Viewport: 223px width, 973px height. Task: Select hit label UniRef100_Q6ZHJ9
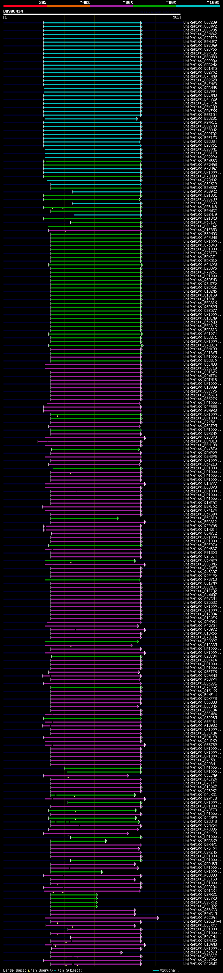tap(200, 214)
